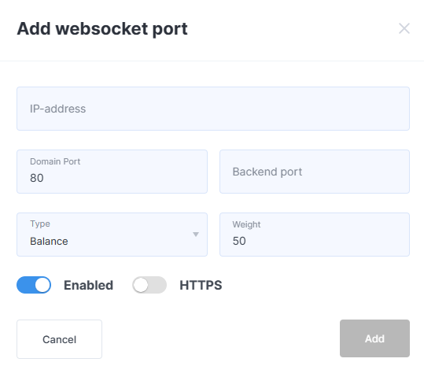Focus the Domain Port field
The image size is (424, 377).
pyautogui.click(x=112, y=172)
